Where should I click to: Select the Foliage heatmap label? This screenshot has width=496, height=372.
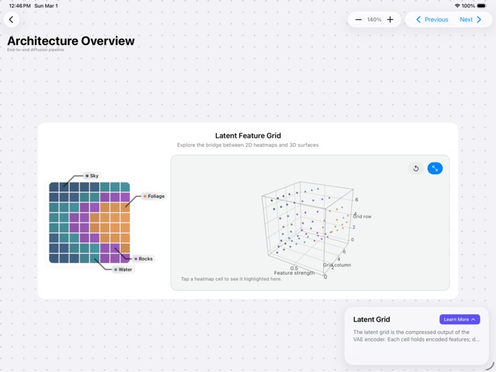coord(154,196)
